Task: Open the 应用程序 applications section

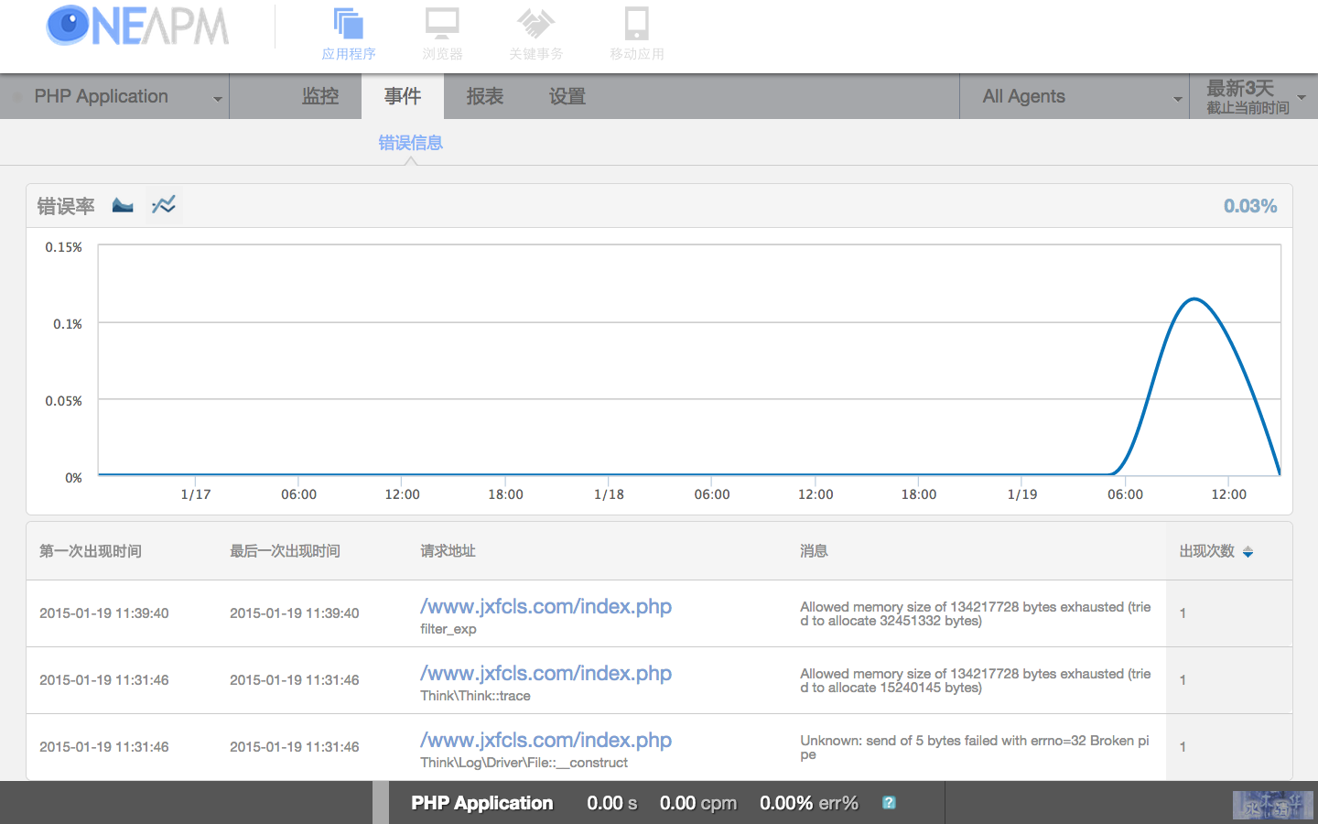Action: [349, 34]
